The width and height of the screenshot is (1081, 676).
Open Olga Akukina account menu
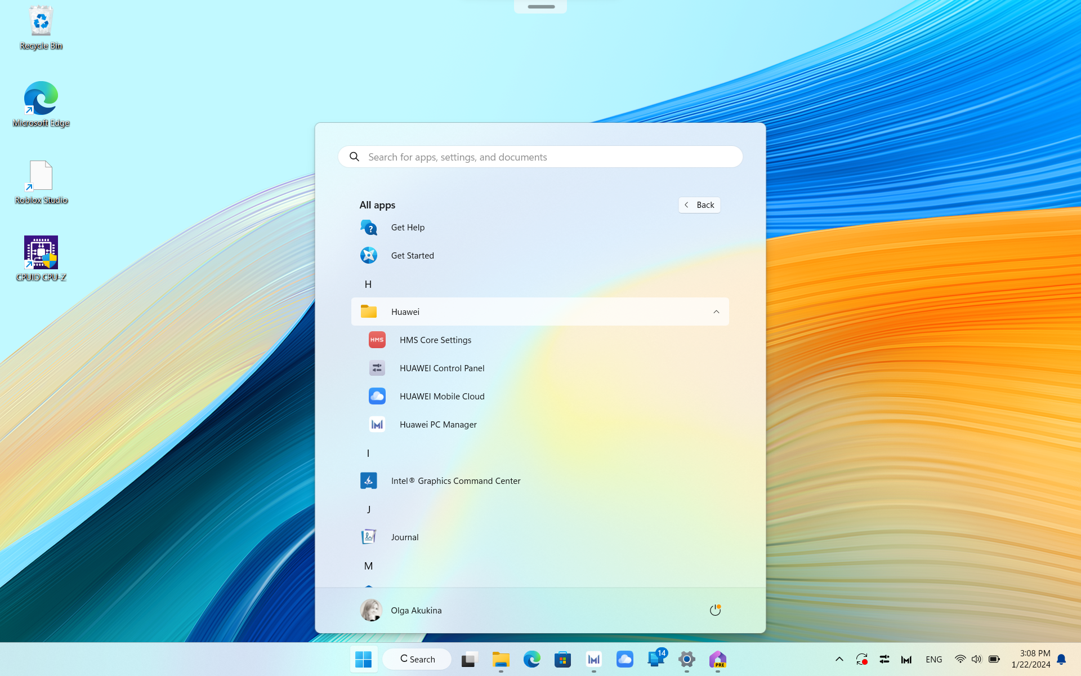[x=401, y=610]
